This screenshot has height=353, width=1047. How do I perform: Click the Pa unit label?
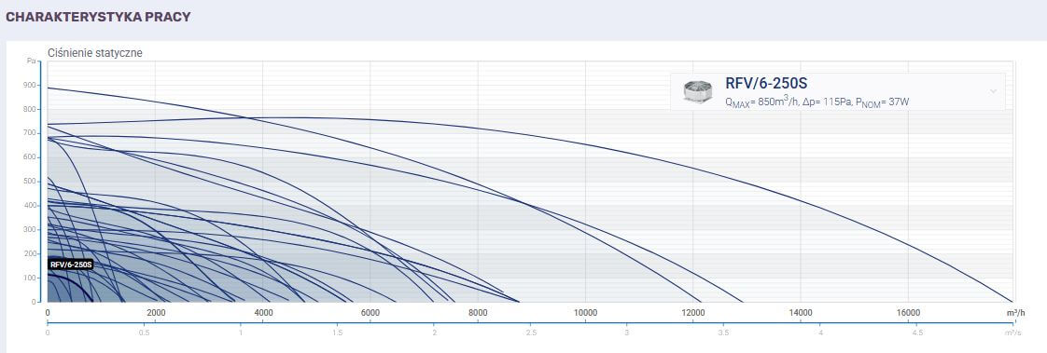[x=31, y=61]
